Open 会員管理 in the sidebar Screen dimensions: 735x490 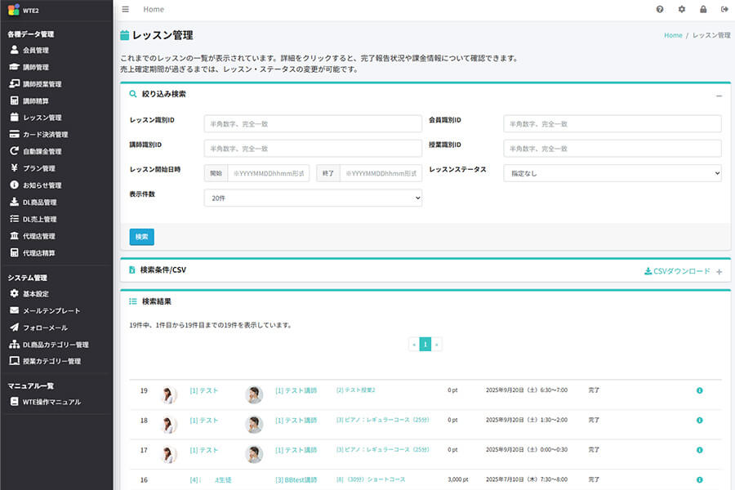[35, 51]
